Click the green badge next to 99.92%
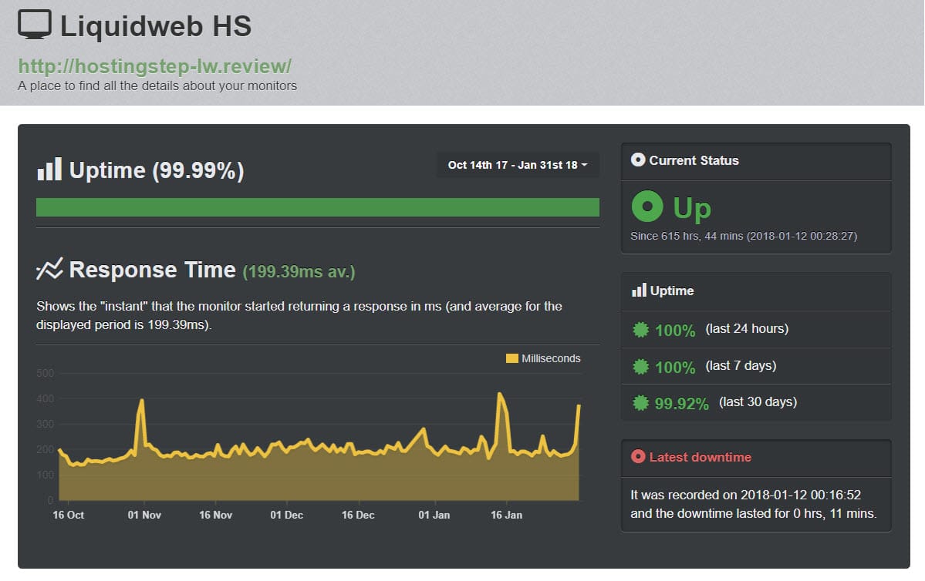This screenshot has width=925, height=581. coord(640,403)
